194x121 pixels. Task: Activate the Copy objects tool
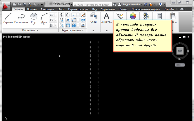point(62,20)
